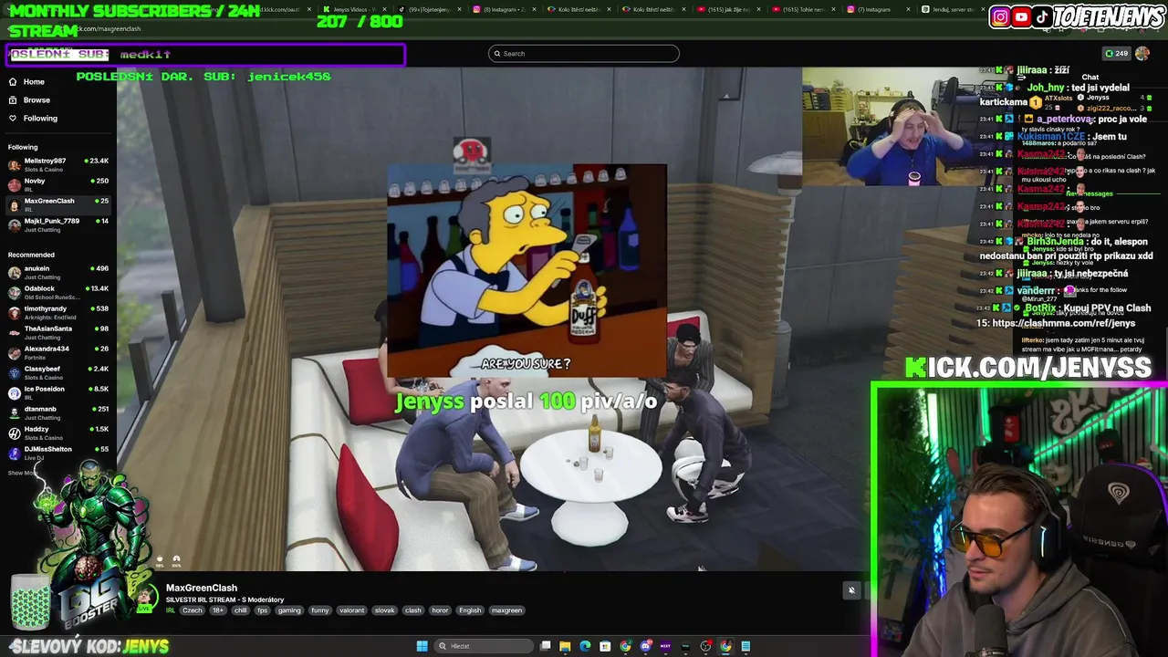Viewport: 1168px width, 657px height.
Task: Select the English tag
Action: tap(470, 610)
